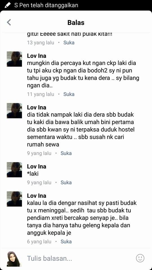The image size is (152, 270).
Task: Like the comment posted 6 yang lalu
Action: tap(66, 242)
